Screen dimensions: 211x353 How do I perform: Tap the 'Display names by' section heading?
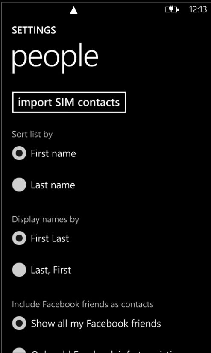(x=45, y=219)
